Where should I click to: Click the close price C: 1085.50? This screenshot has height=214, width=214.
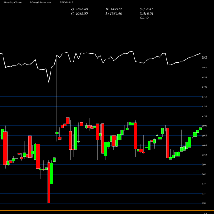[80, 14]
